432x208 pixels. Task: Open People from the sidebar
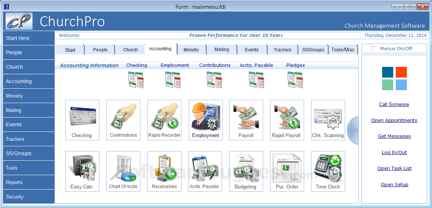click(29, 52)
